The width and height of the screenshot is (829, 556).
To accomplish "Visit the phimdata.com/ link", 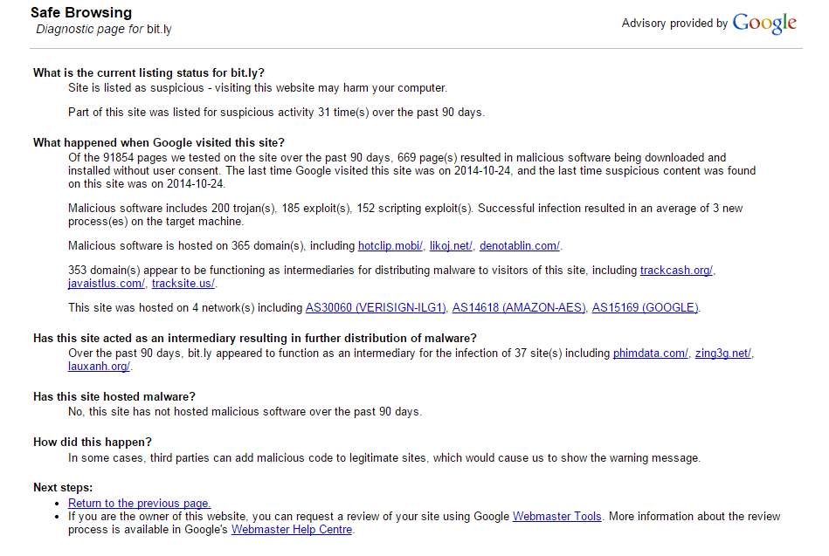I will coord(650,353).
